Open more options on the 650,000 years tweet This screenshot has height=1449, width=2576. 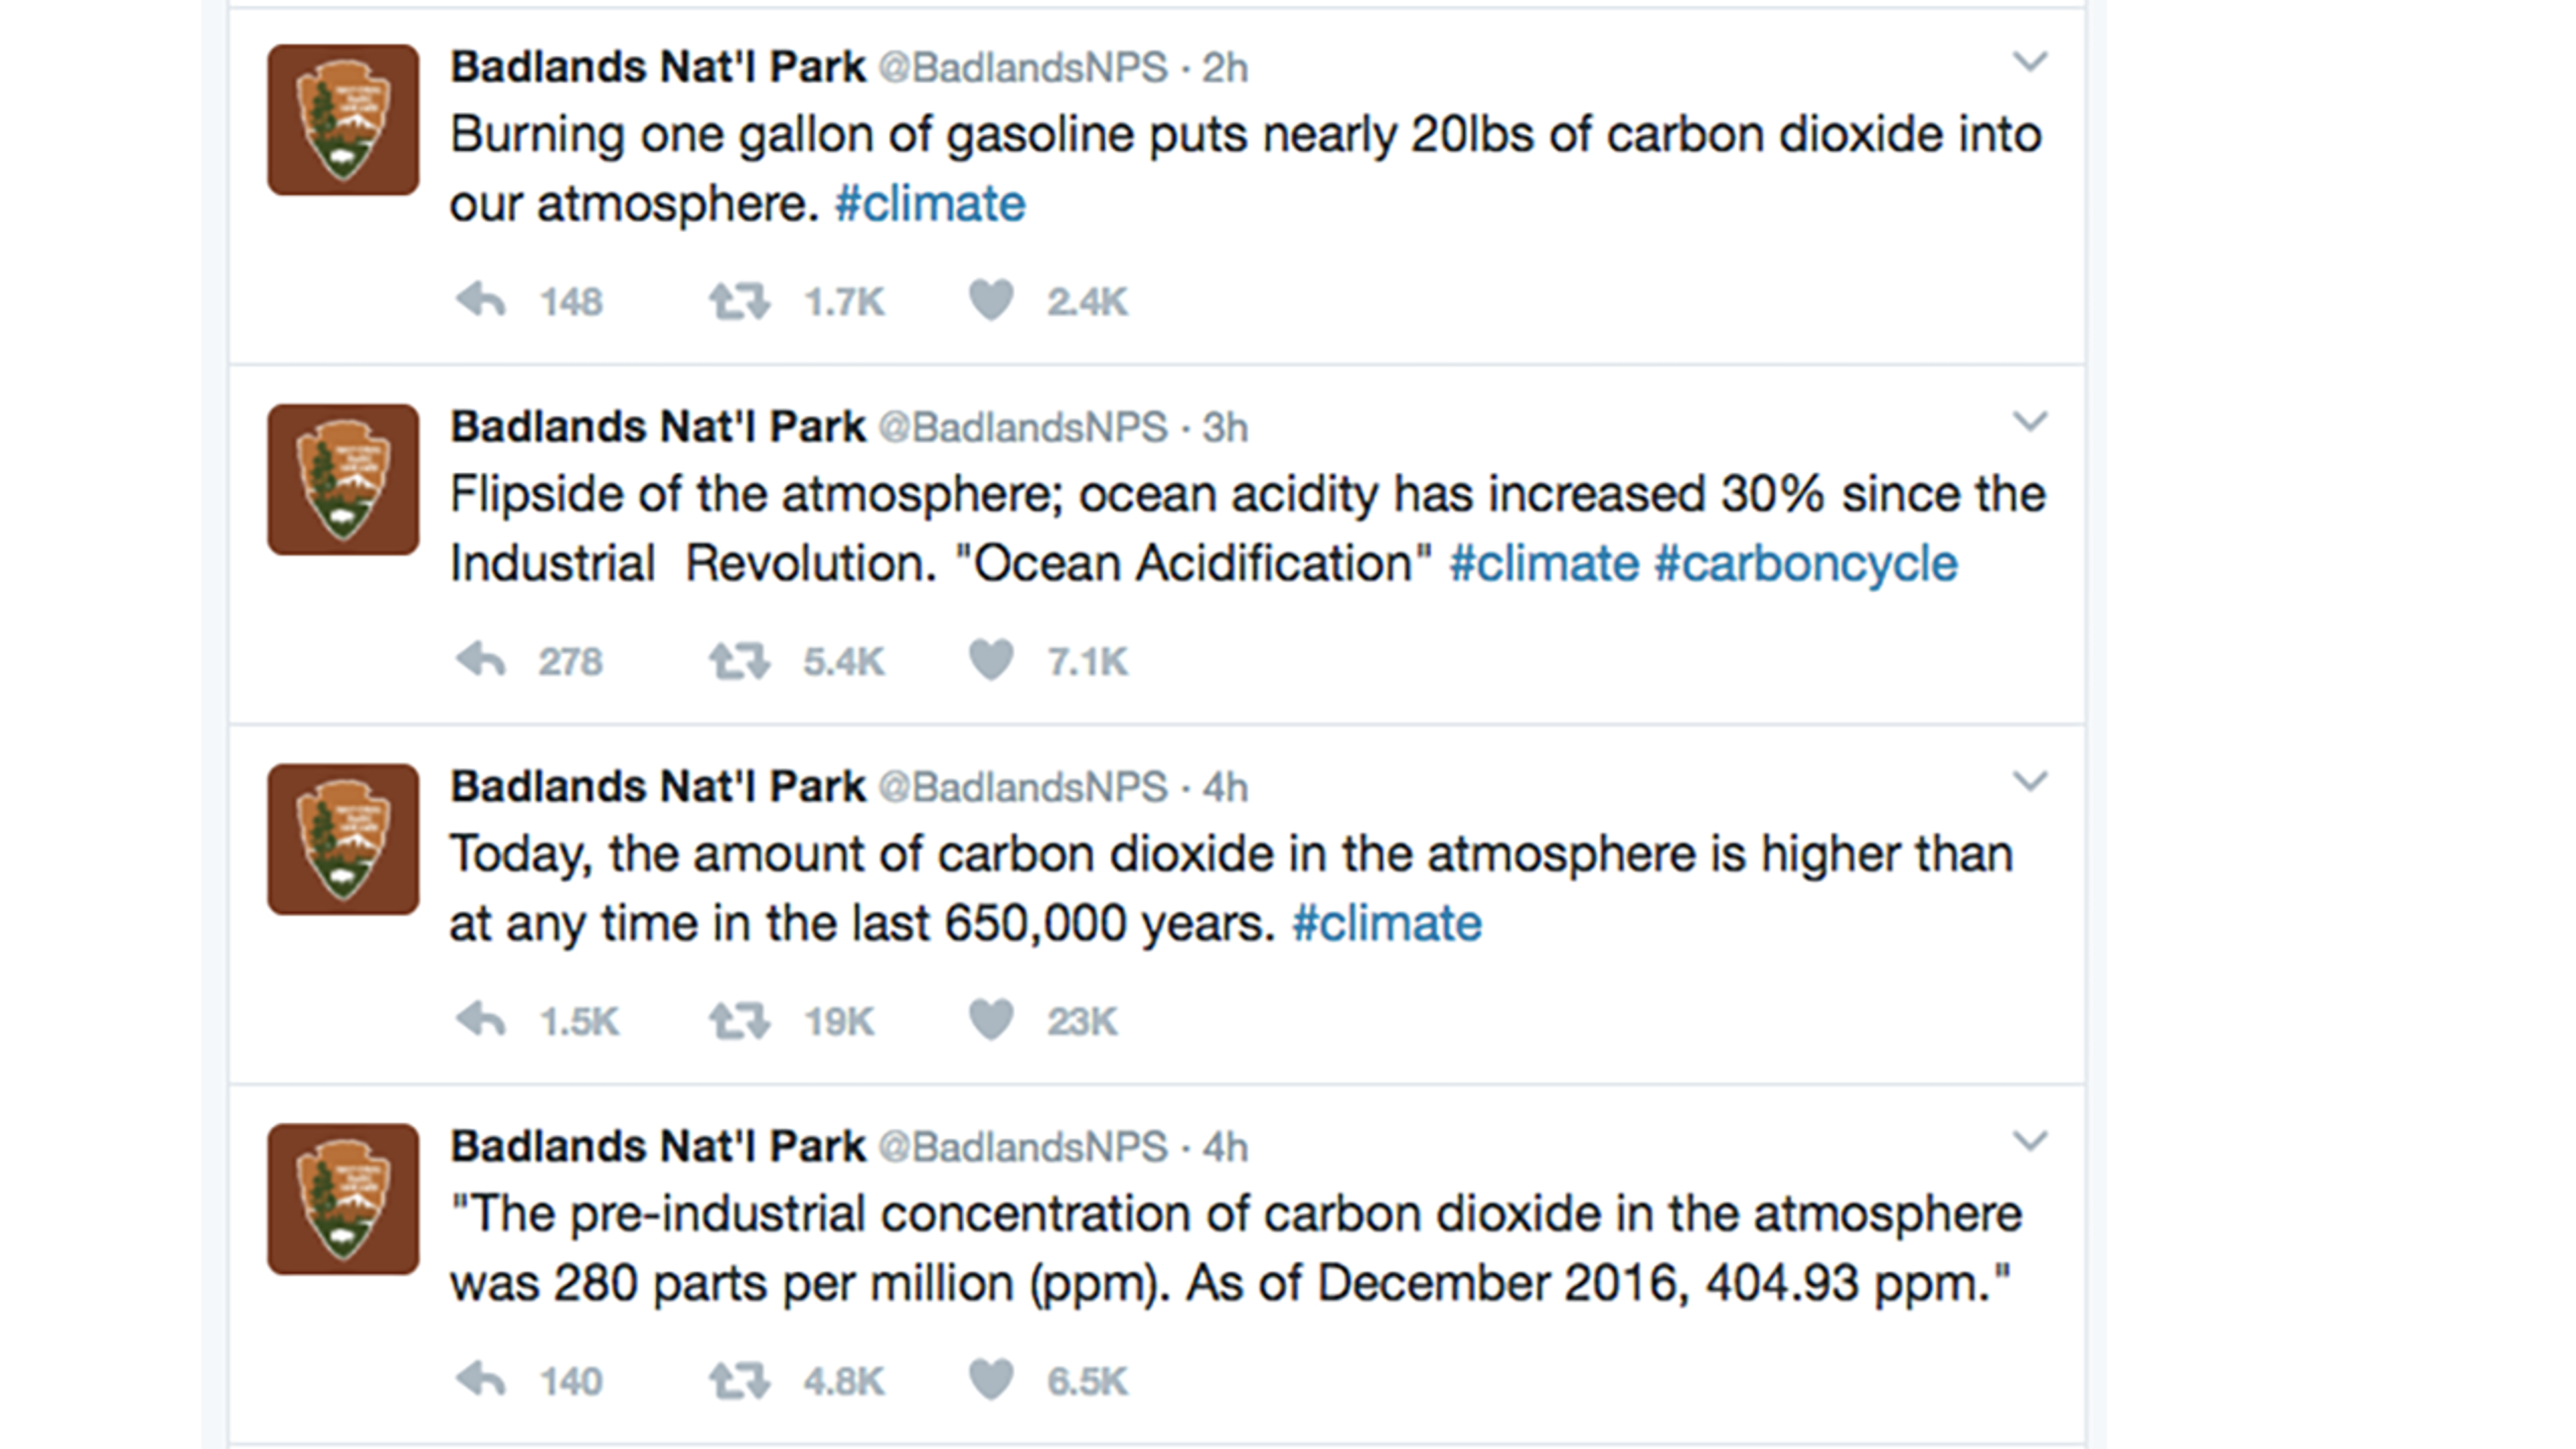(x=2029, y=782)
